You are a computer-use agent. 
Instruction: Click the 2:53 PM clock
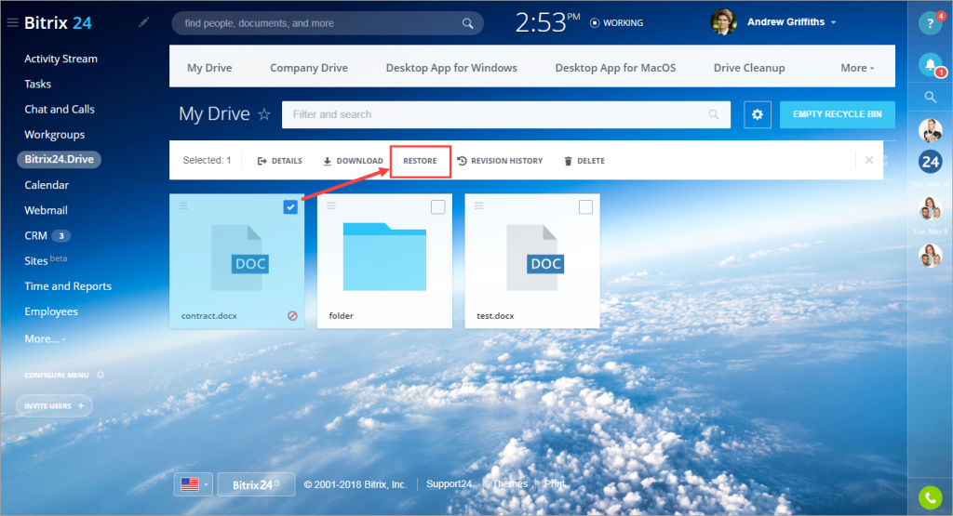(547, 22)
